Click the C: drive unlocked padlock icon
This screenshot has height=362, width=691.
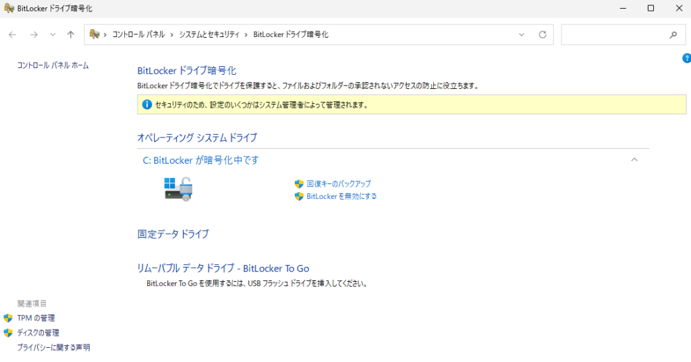coord(178,189)
